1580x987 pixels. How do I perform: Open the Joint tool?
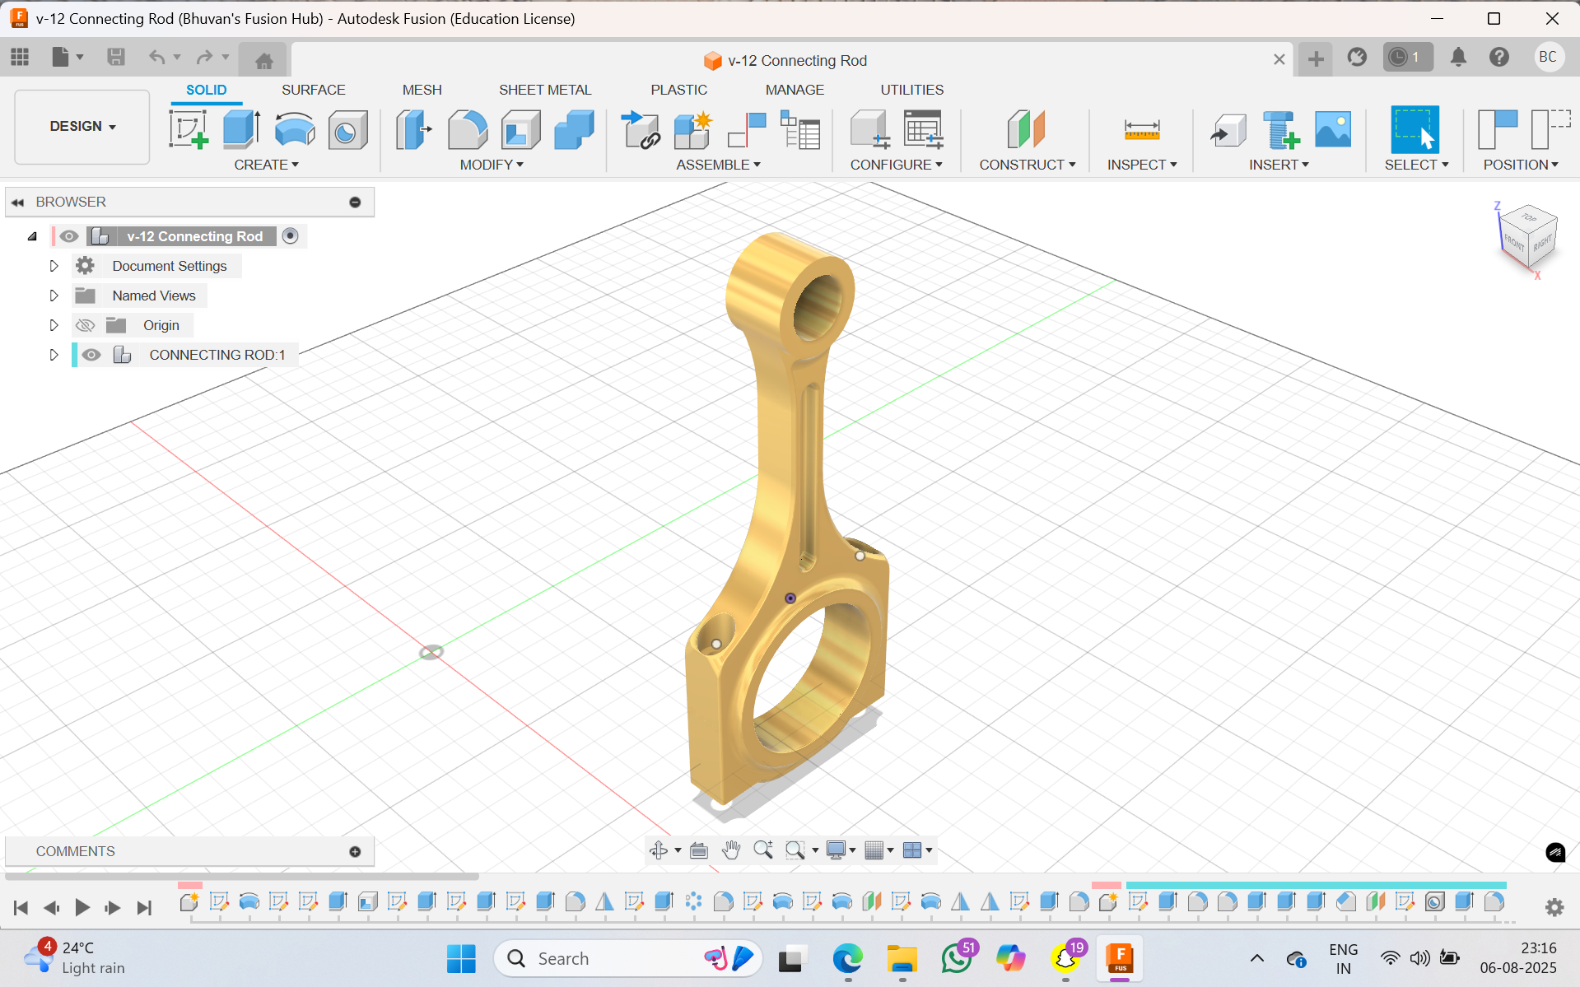coord(747,129)
